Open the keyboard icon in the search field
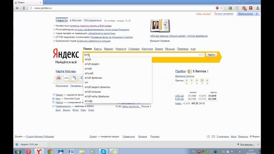This screenshot has height=154, width=274. [x=201, y=55]
